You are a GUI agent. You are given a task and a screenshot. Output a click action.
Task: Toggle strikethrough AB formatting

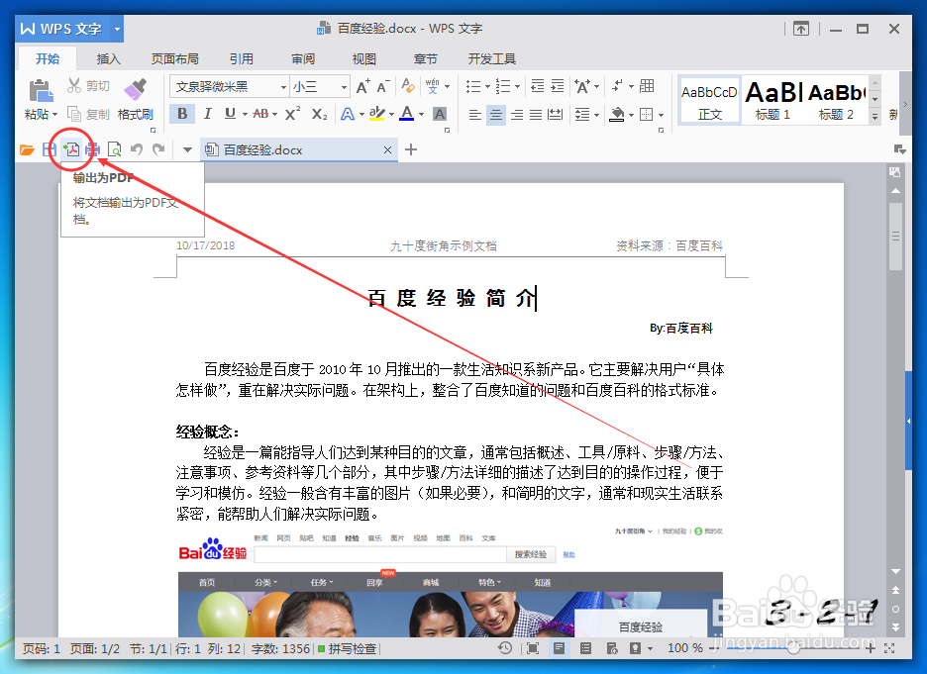pyautogui.click(x=260, y=114)
